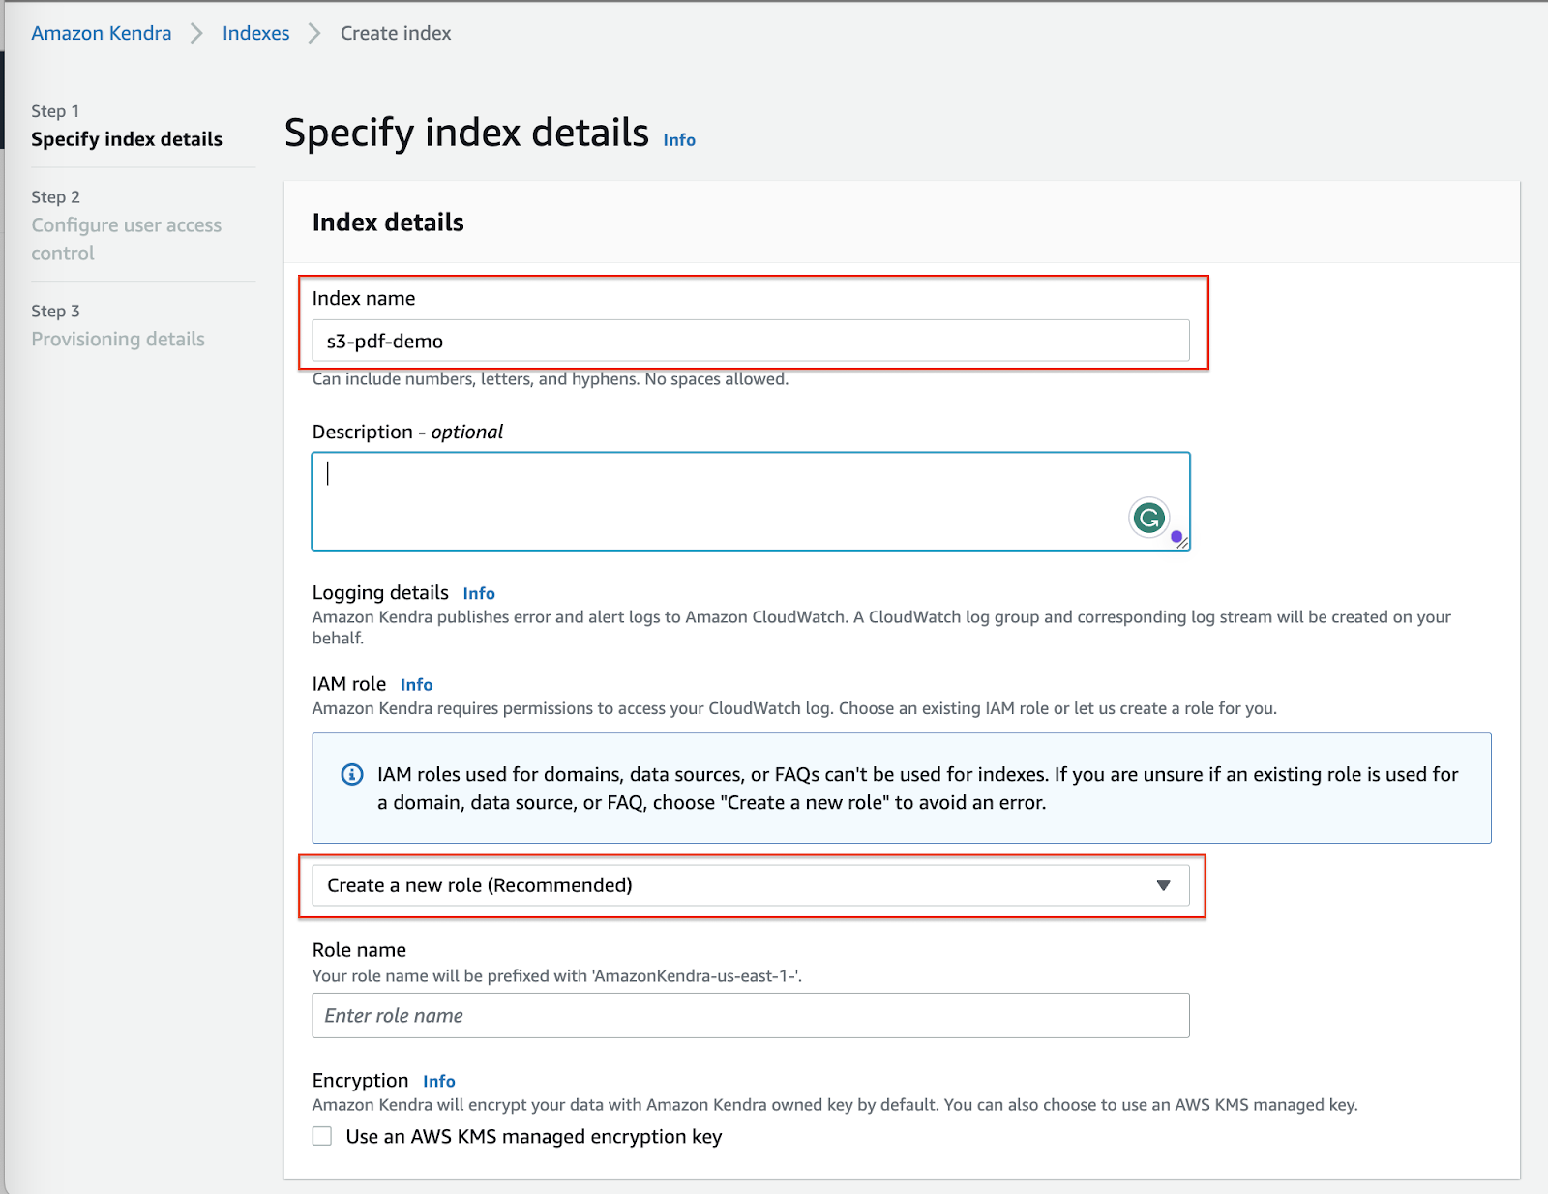Click the description box resize handle
1548x1194 pixels.
coord(1182,543)
